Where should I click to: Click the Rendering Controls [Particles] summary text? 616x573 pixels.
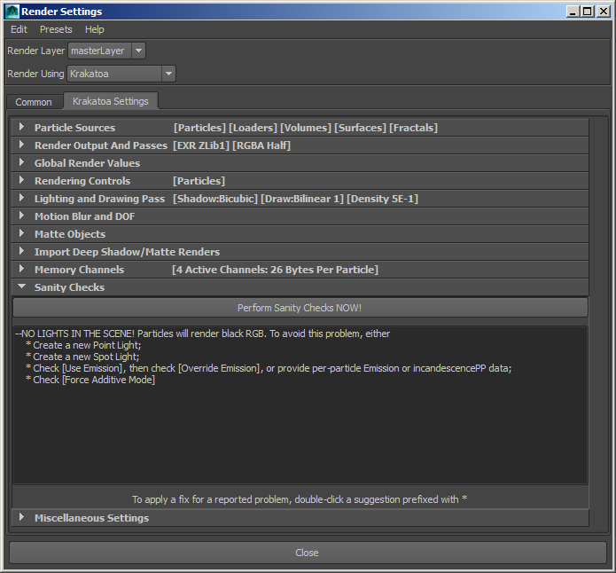pos(199,181)
